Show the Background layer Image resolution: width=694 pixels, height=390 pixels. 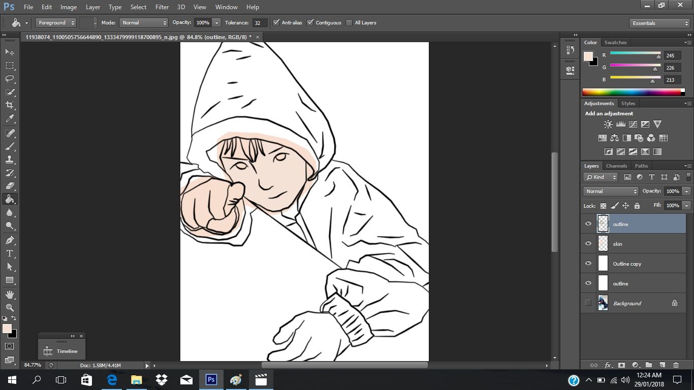click(x=588, y=303)
